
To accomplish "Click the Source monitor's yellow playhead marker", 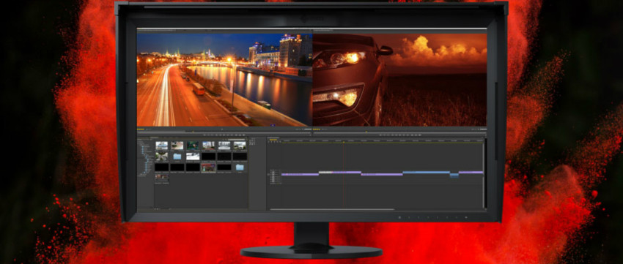I will tap(193, 131).
